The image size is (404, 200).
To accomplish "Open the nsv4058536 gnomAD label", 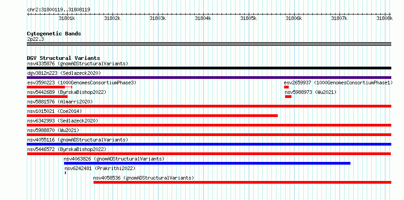I will pos(143,178).
